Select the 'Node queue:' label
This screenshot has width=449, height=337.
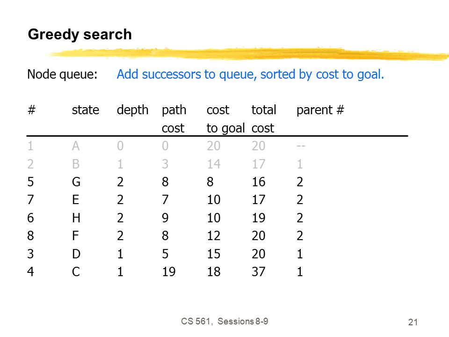[x=62, y=74]
